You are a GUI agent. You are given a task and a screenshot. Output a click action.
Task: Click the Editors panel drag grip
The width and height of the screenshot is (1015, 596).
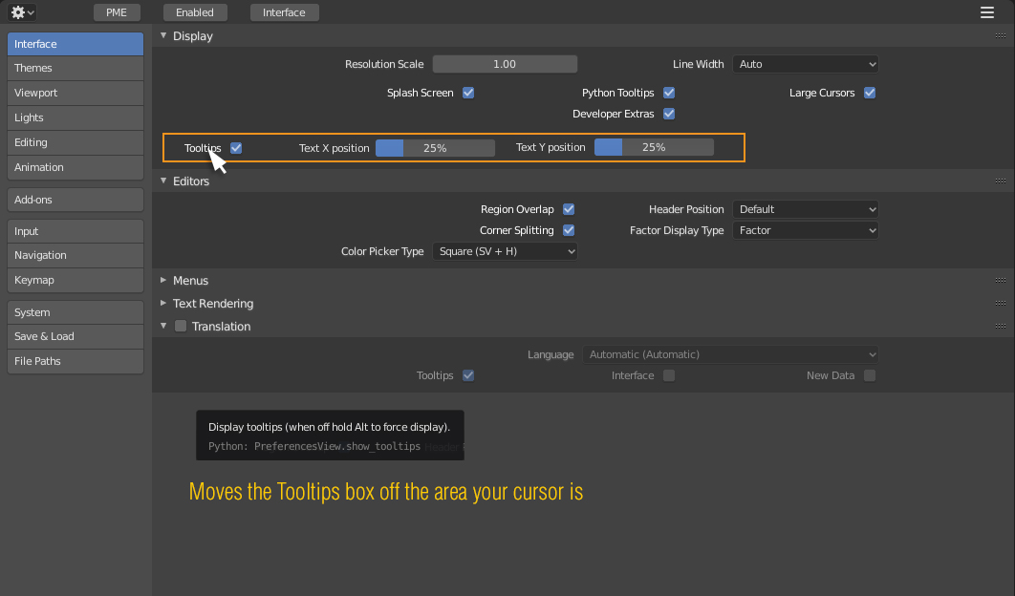pos(1000,181)
